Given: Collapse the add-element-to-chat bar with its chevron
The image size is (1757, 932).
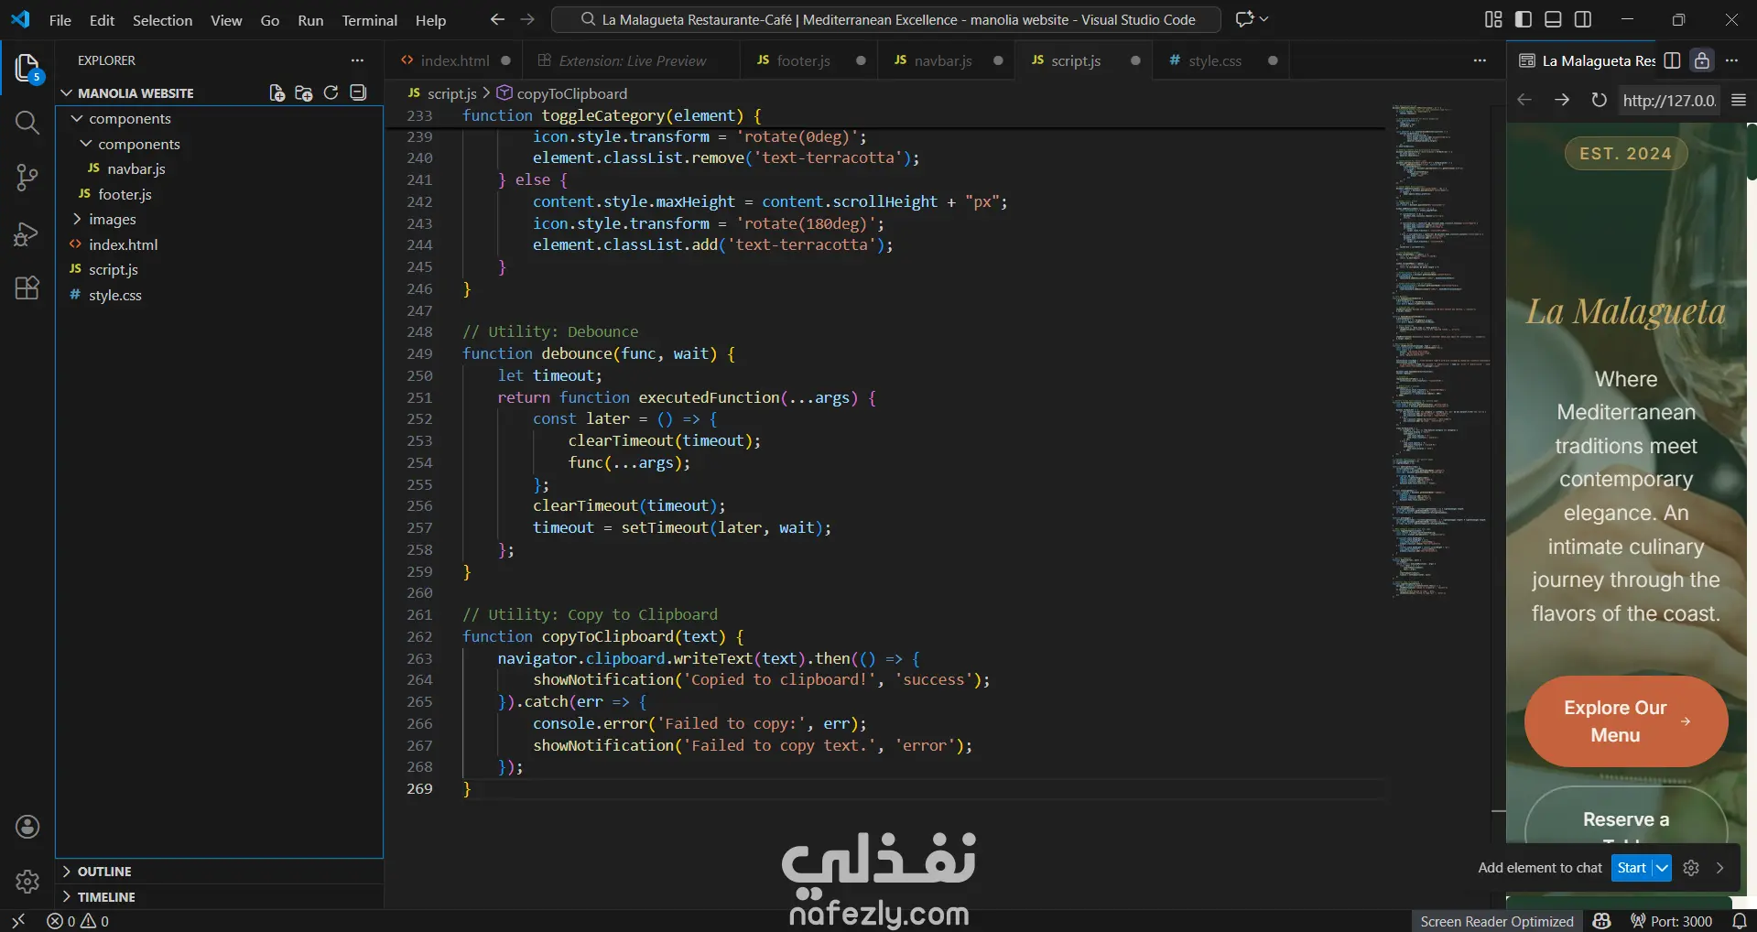Looking at the screenshot, I should point(1719,868).
